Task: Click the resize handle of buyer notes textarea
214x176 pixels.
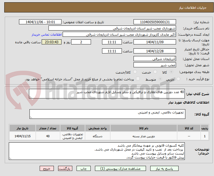Action: click(x=10, y=158)
